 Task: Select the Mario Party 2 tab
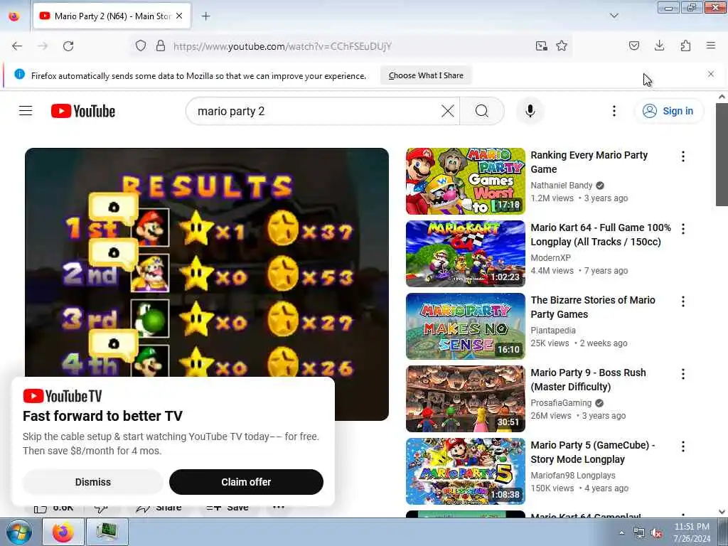pos(112,16)
